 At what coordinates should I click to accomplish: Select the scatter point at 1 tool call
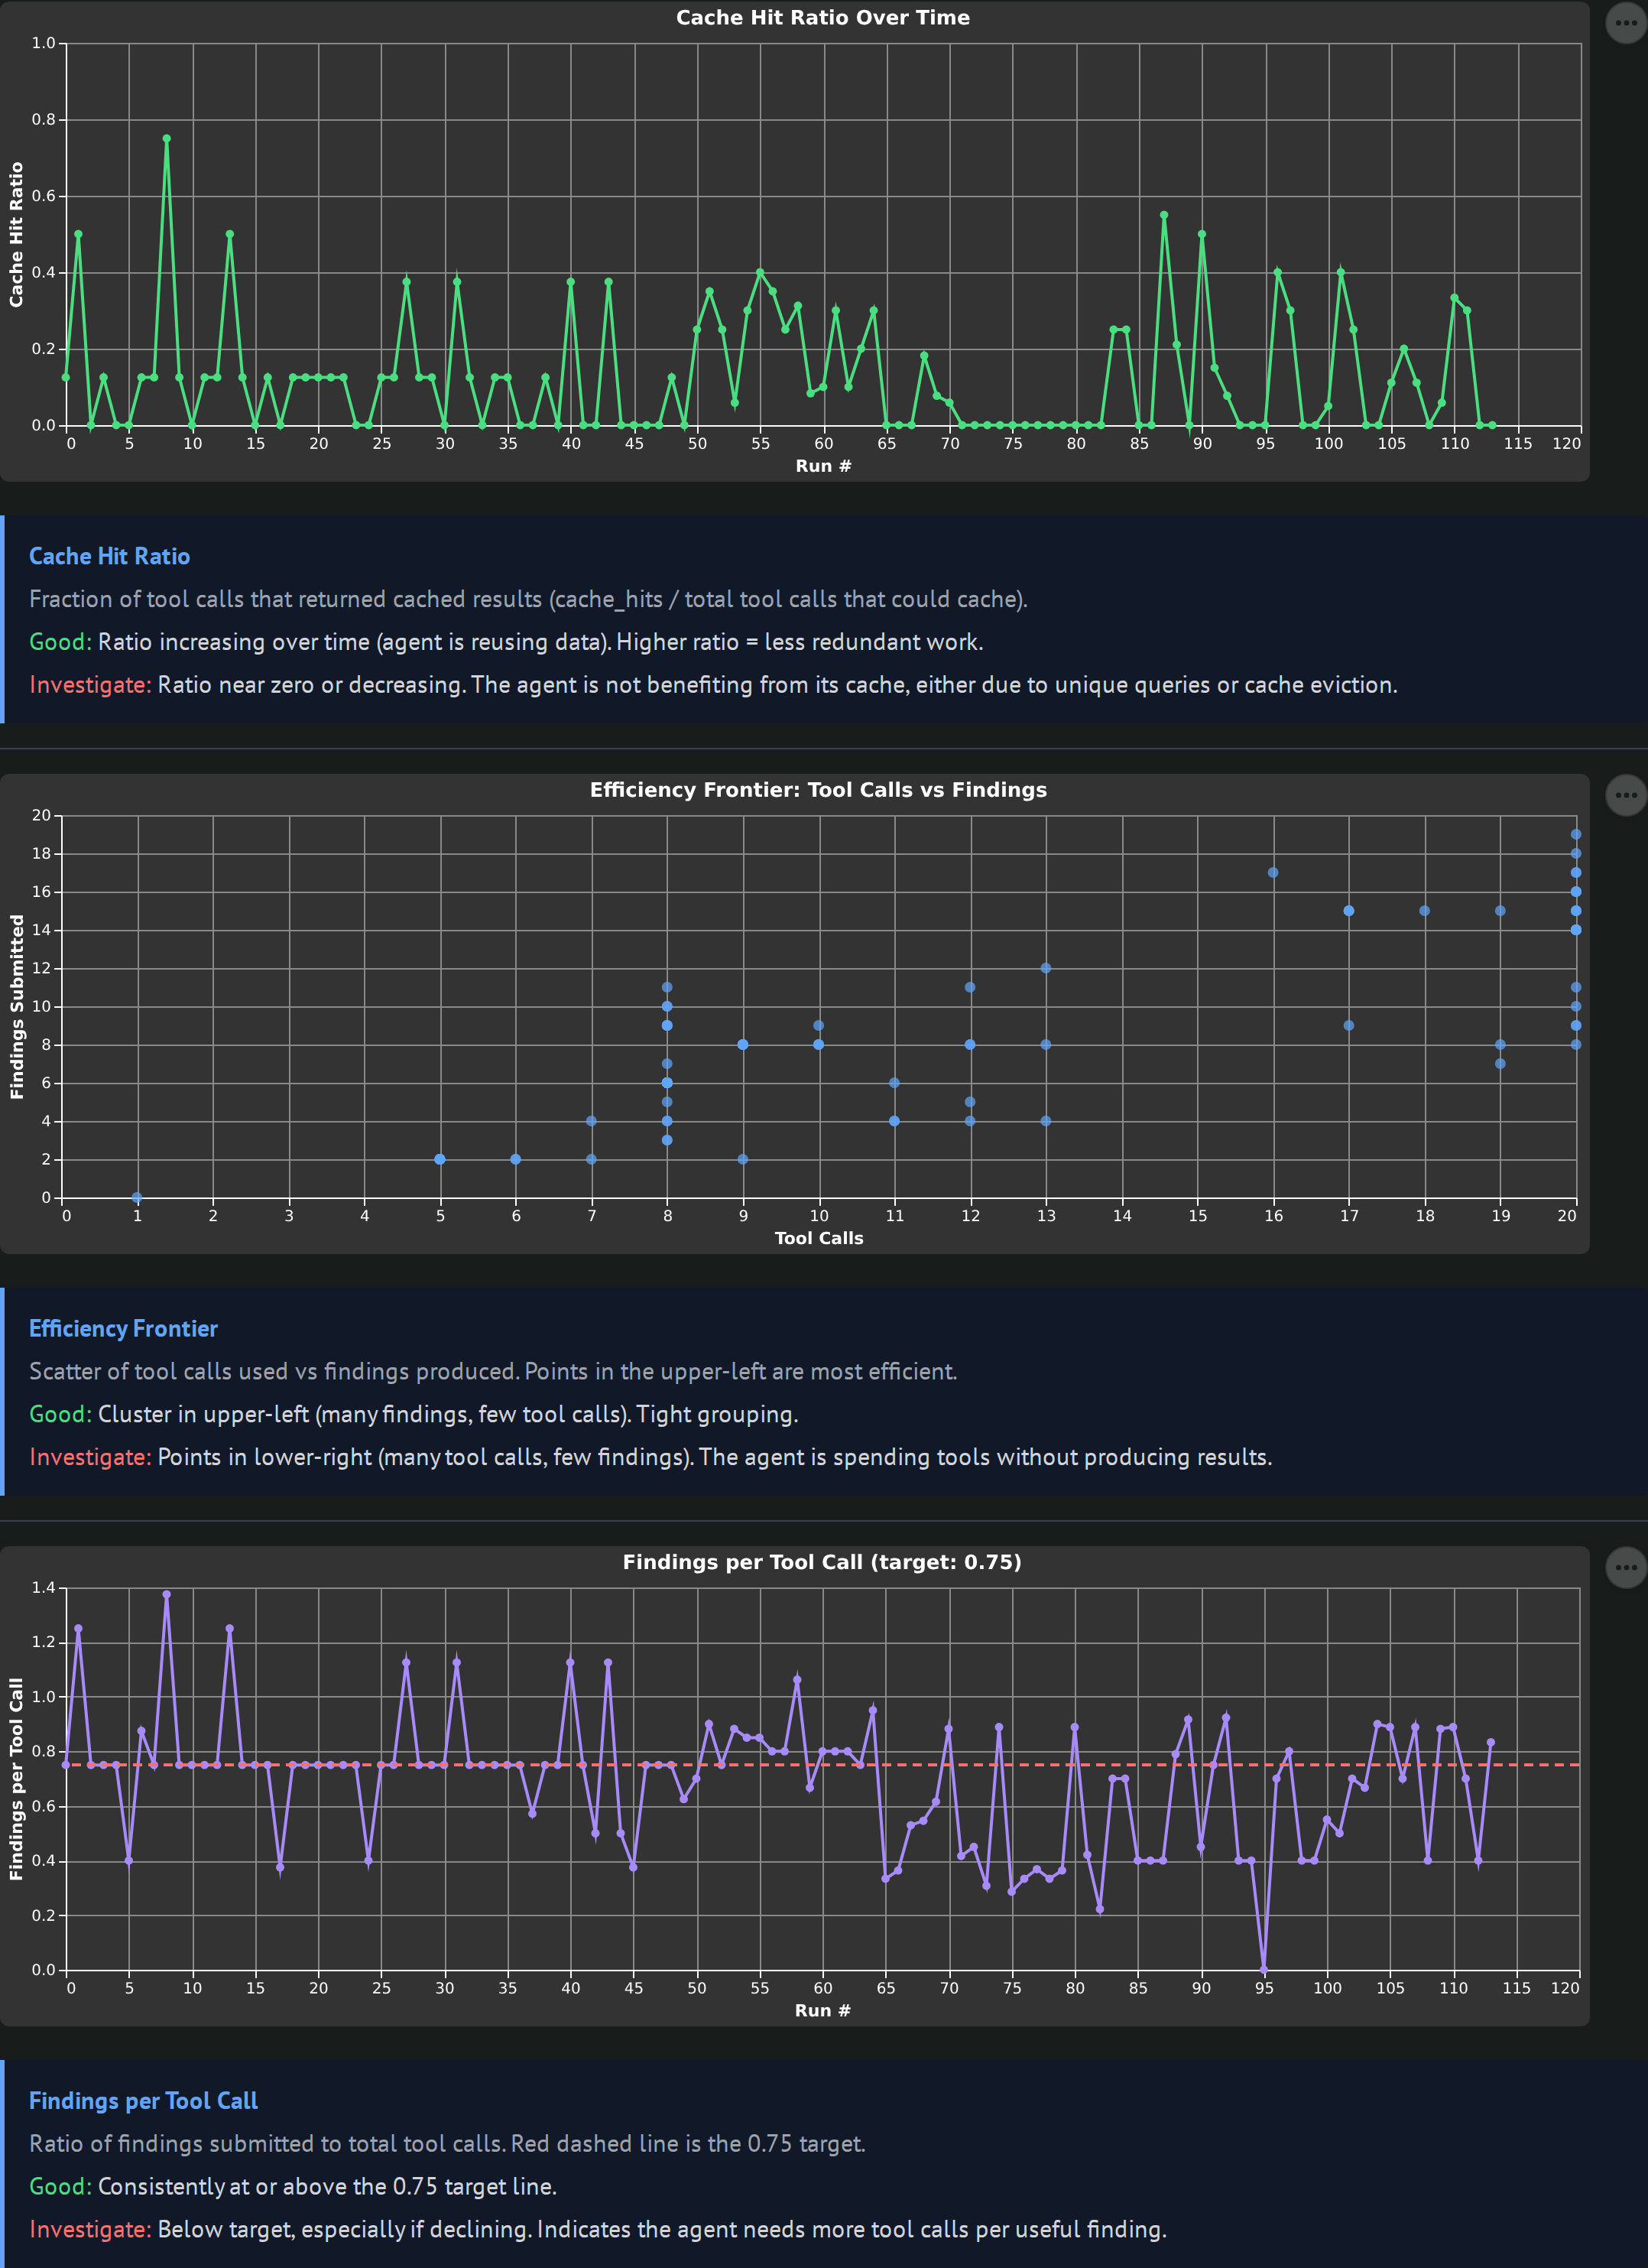(x=137, y=1197)
